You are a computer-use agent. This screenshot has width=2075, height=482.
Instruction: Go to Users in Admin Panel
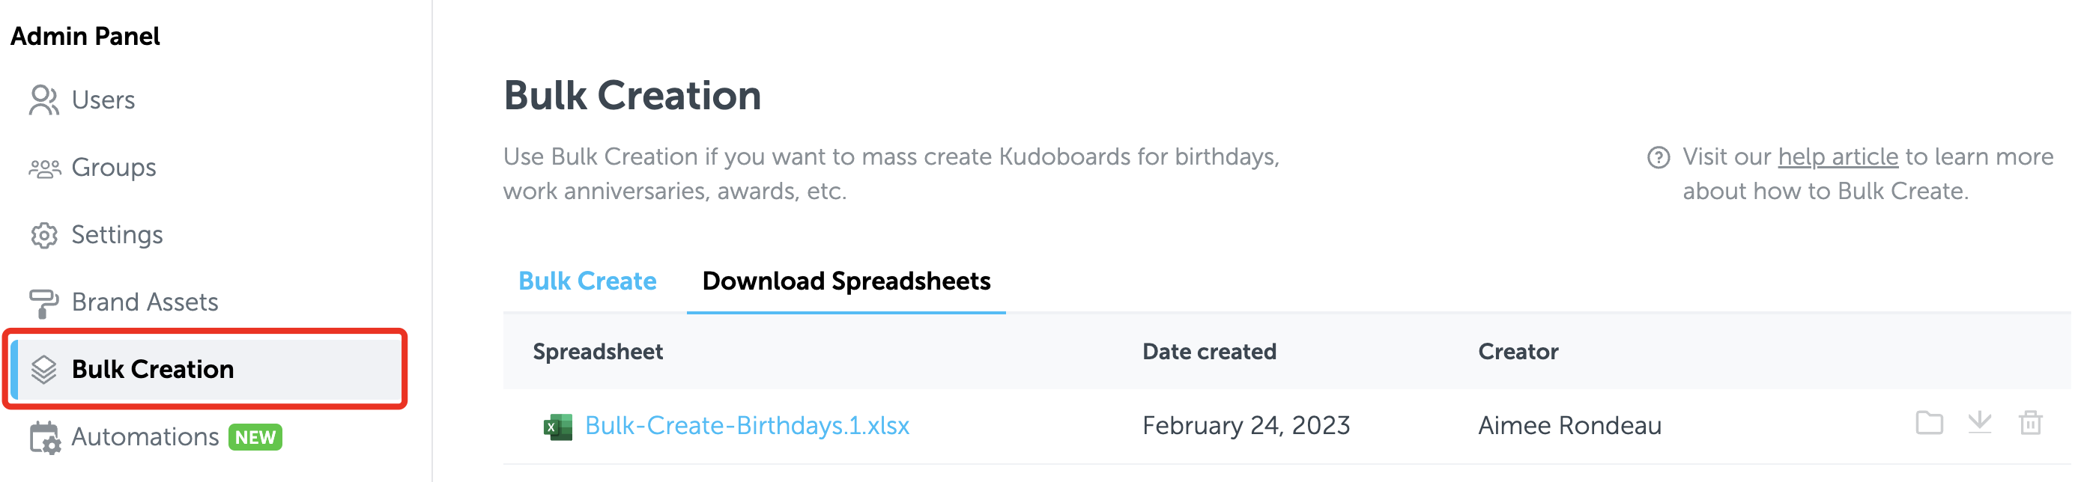point(103,100)
